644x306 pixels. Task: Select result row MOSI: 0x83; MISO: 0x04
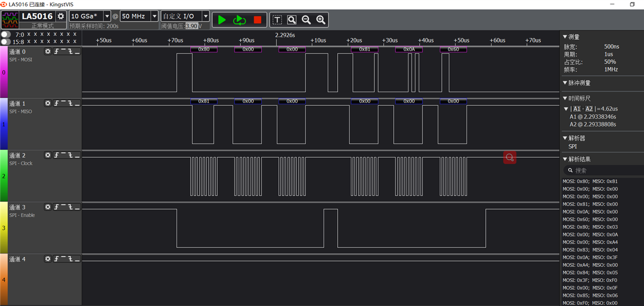(x=590, y=250)
